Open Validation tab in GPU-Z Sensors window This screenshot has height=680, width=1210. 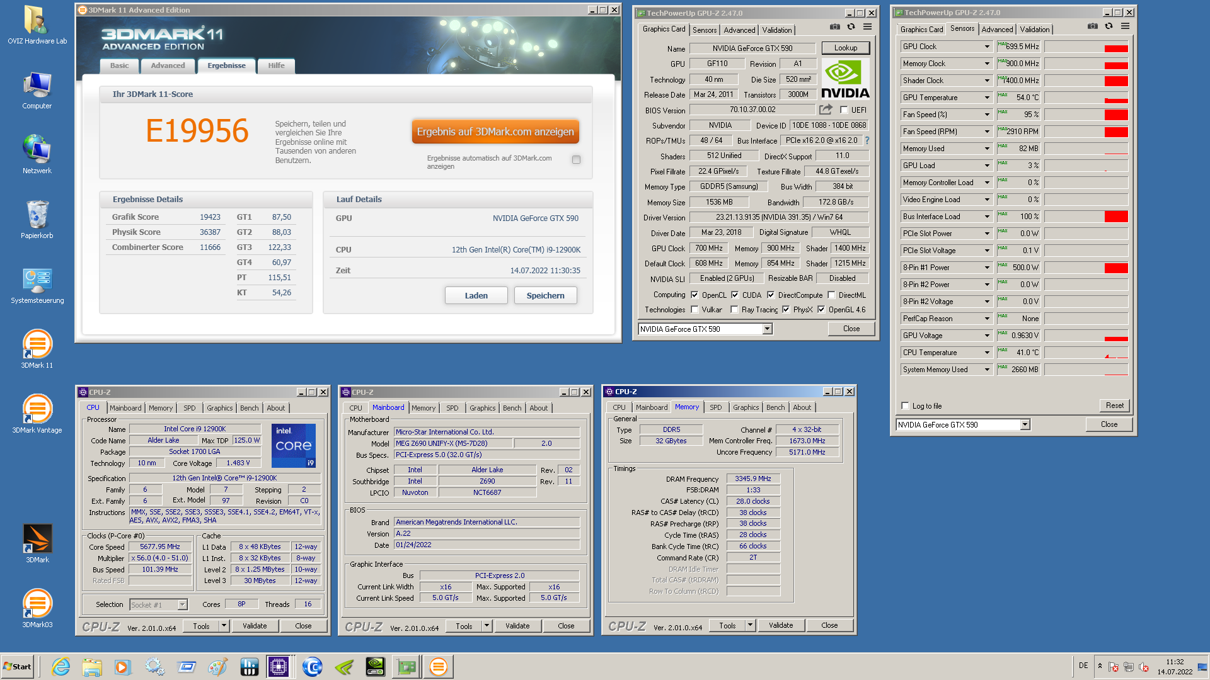(x=1035, y=29)
